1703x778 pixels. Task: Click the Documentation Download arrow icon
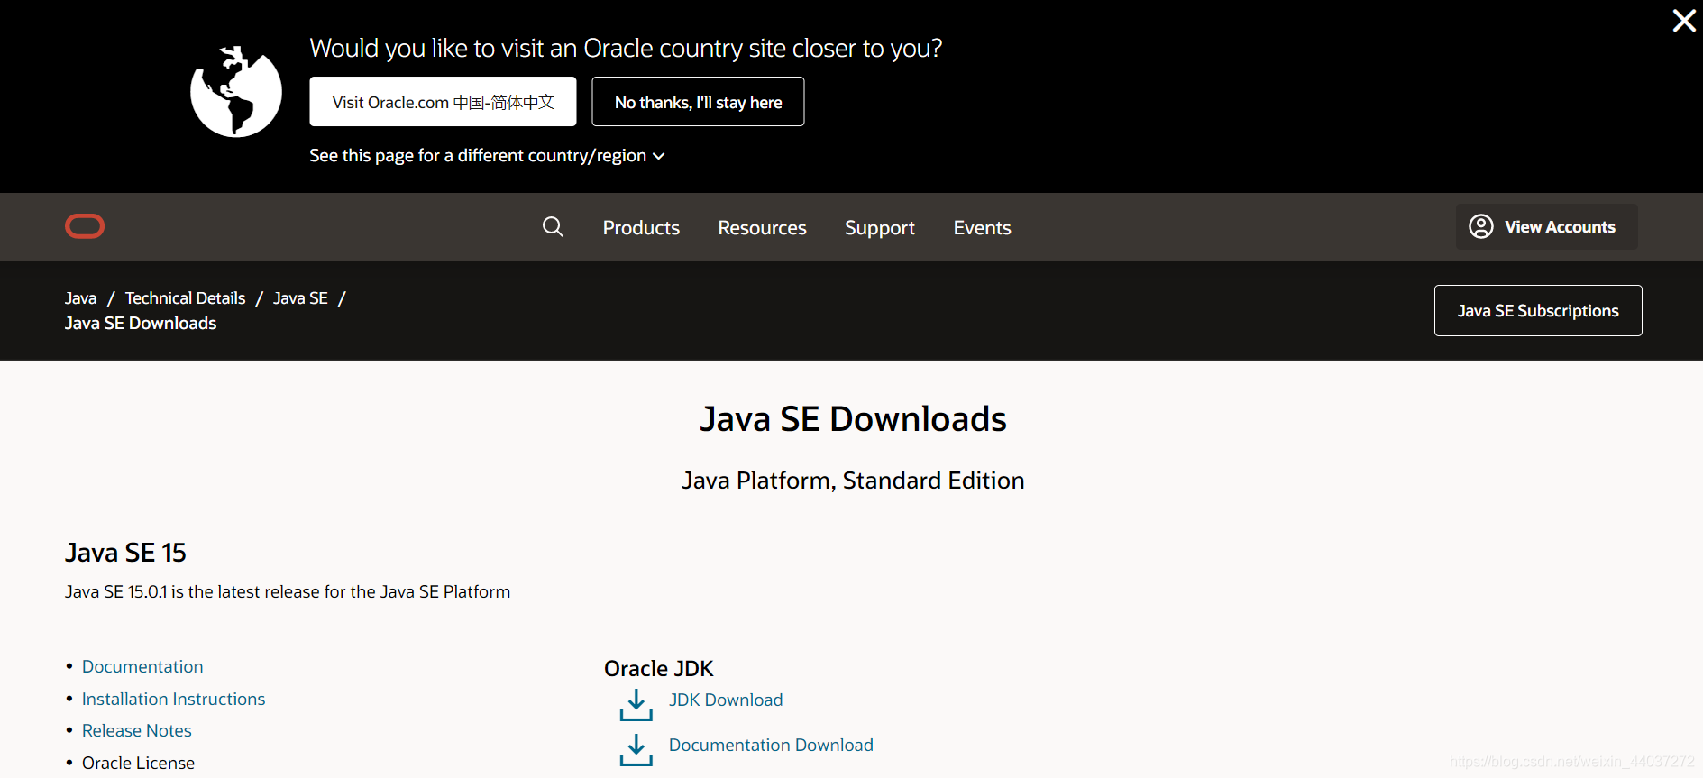coord(636,749)
